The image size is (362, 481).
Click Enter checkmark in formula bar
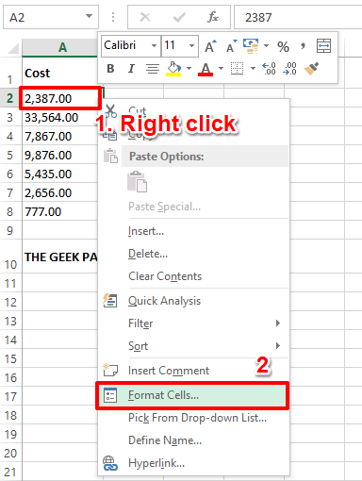click(179, 17)
